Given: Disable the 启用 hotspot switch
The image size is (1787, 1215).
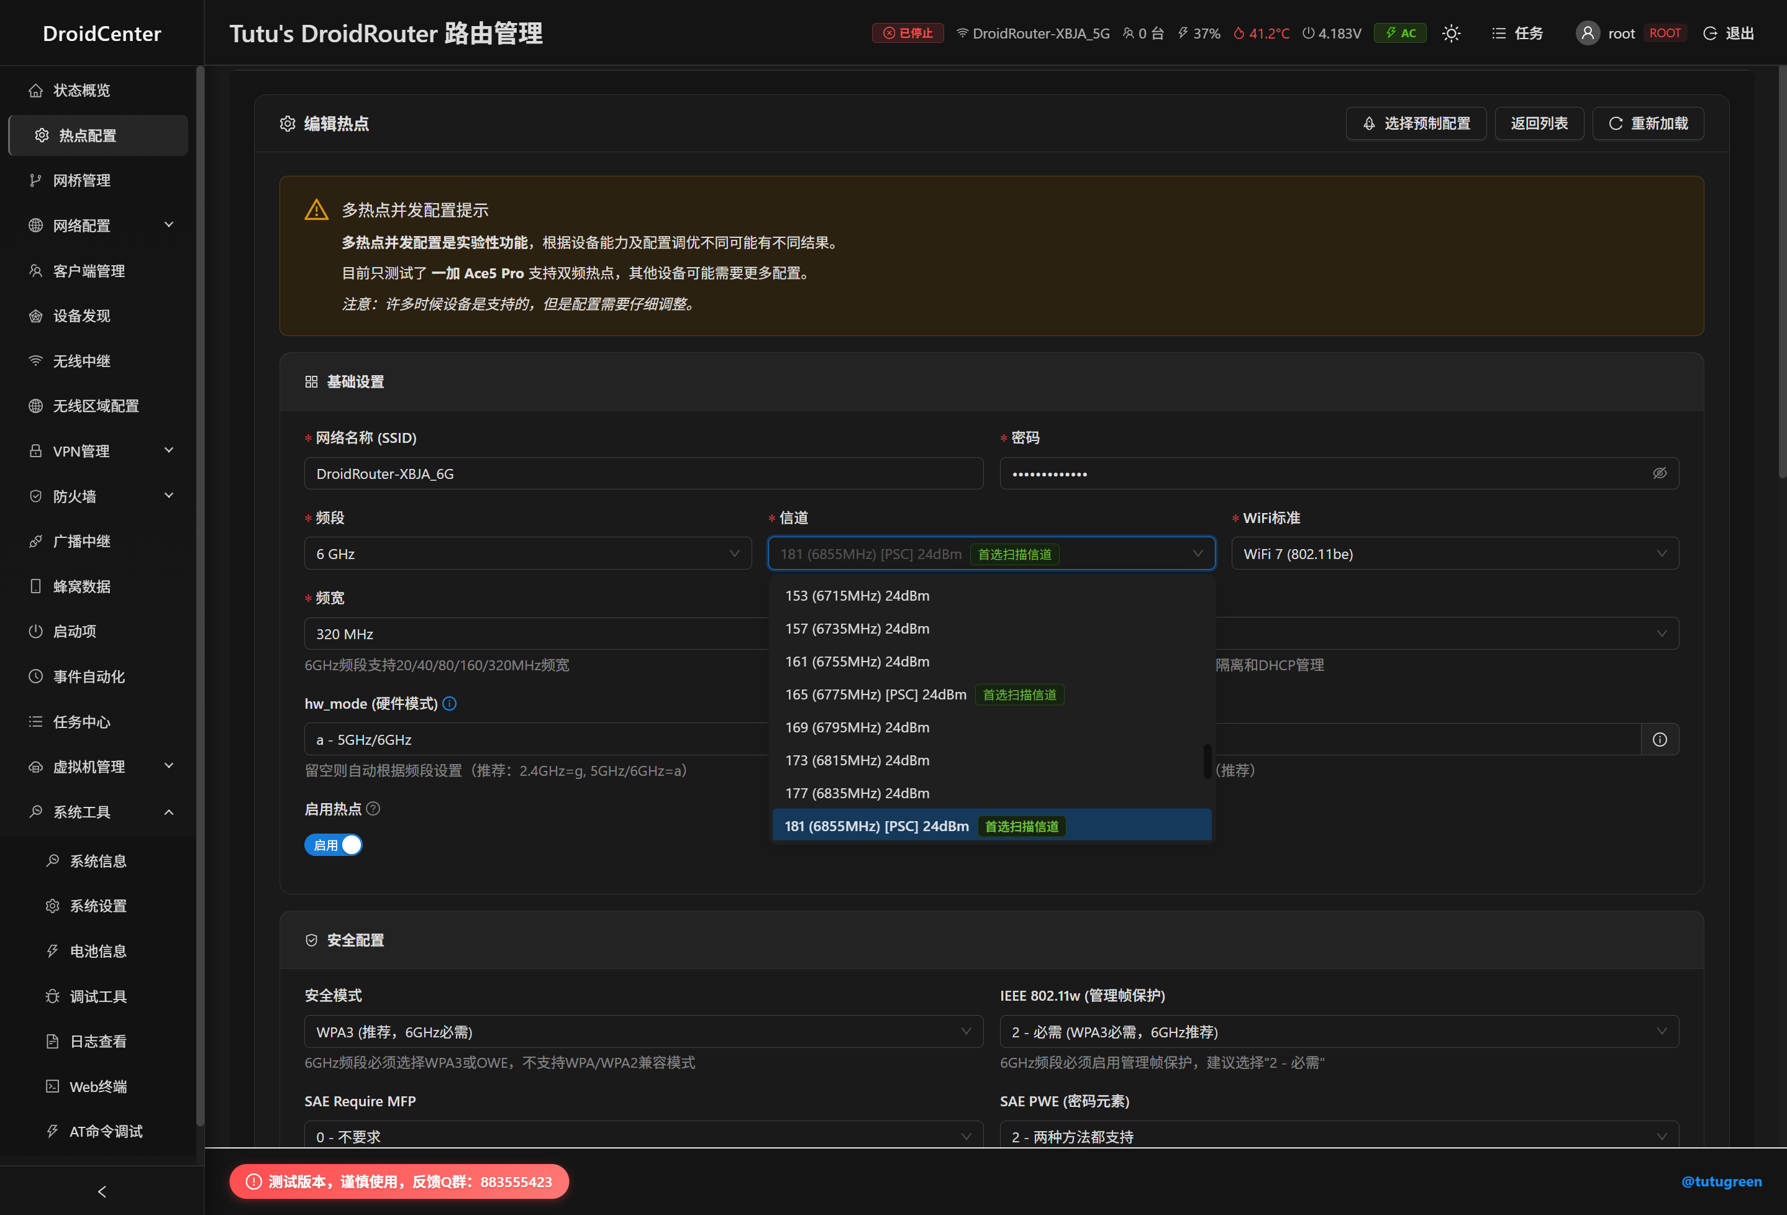Looking at the screenshot, I should coord(333,844).
